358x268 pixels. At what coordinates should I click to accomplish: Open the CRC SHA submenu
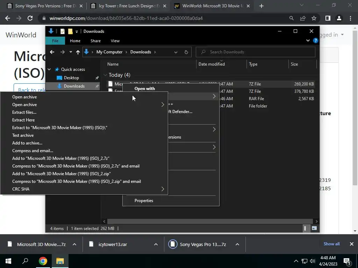(x=84, y=189)
